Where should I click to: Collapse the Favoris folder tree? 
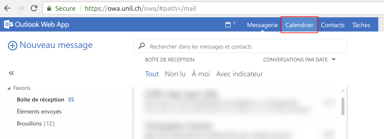coord(9,88)
